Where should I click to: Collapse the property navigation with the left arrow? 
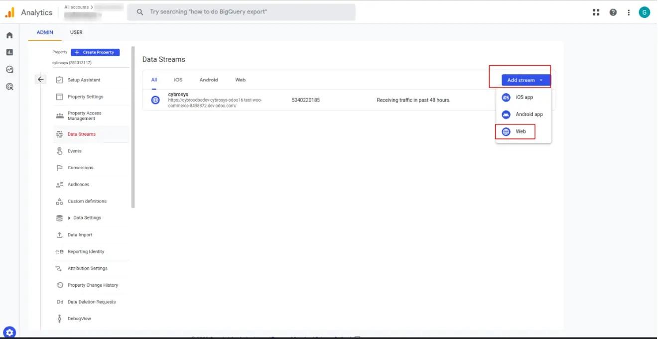click(40, 79)
